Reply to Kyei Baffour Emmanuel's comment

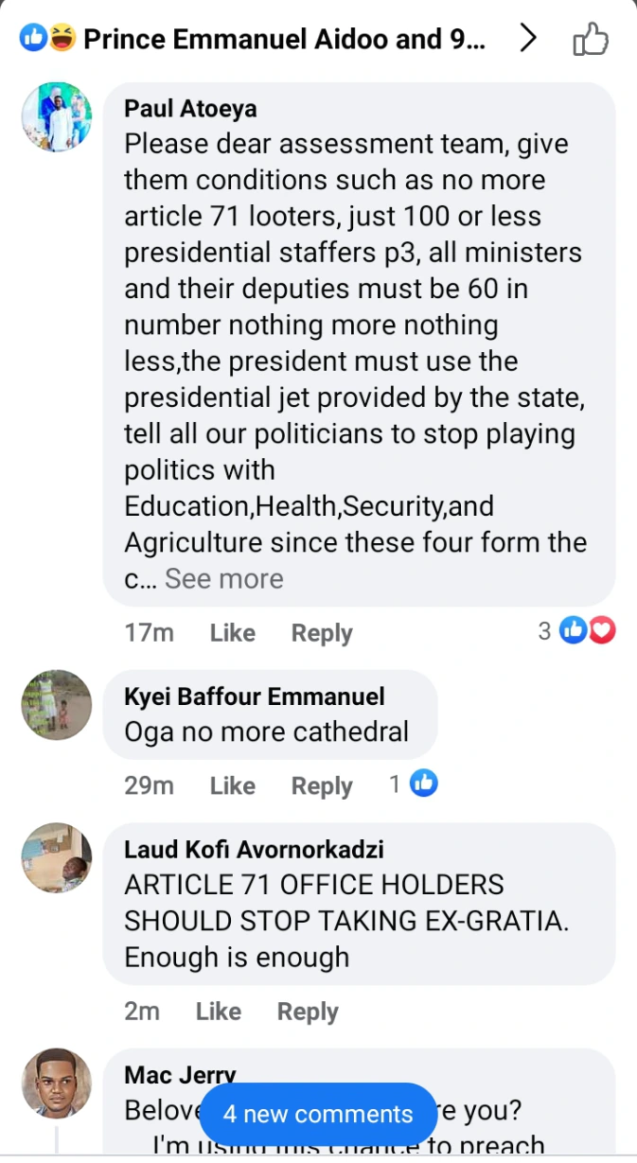click(321, 785)
